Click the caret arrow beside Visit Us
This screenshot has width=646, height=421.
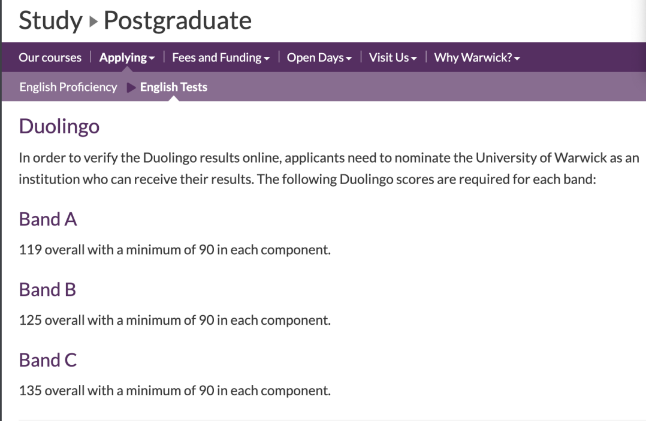coord(413,59)
